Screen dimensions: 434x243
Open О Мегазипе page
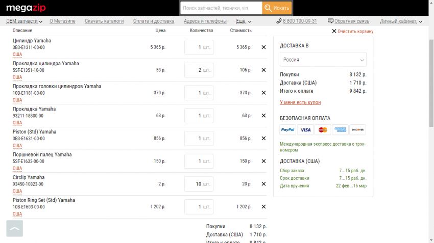(63, 21)
